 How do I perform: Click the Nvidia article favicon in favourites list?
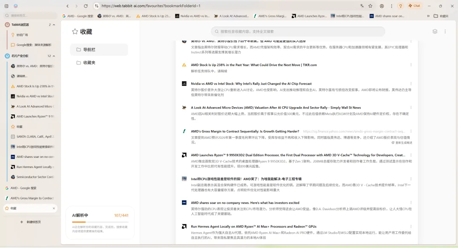tap(184, 84)
